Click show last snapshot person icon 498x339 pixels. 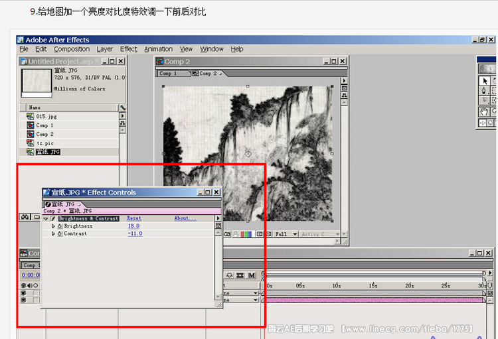point(236,234)
